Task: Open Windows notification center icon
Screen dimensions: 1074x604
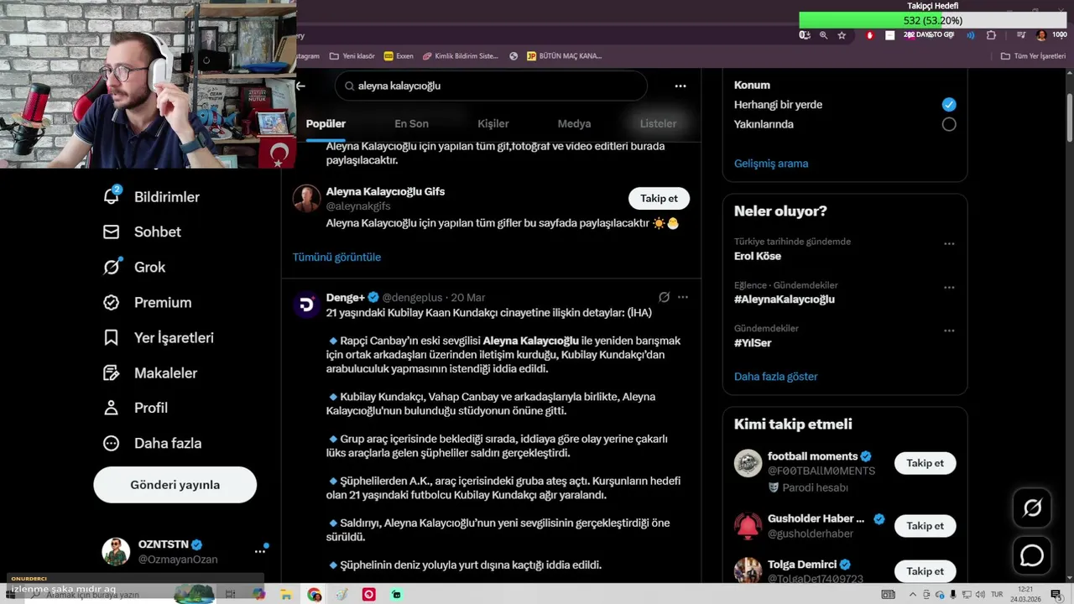Action: pos(1056,595)
